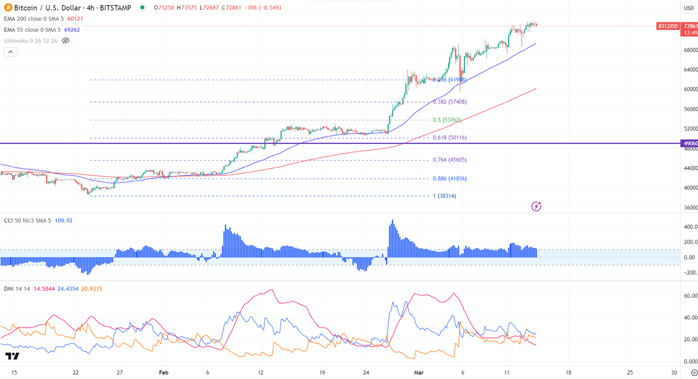
Task: Click the 49060 horizontal line price label
Action: pyautogui.click(x=690, y=143)
